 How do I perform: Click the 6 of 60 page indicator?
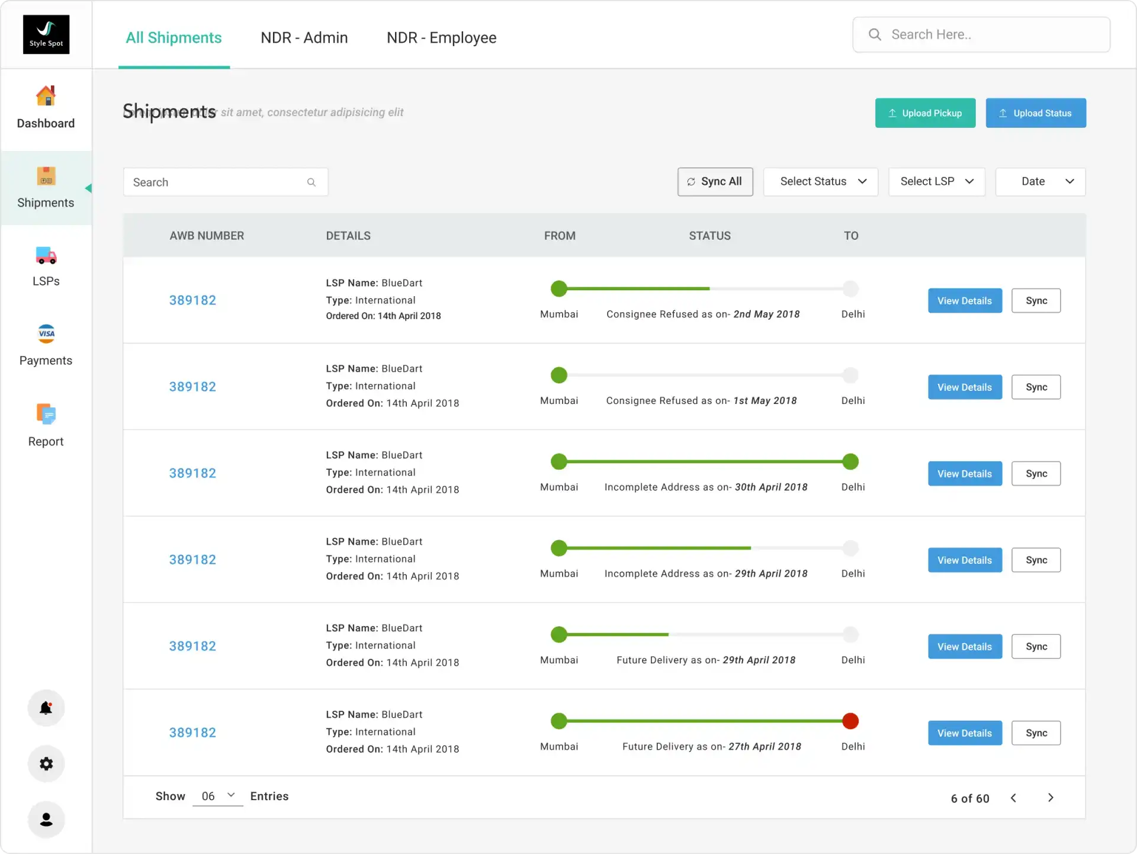pyautogui.click(x=970, y=798)
